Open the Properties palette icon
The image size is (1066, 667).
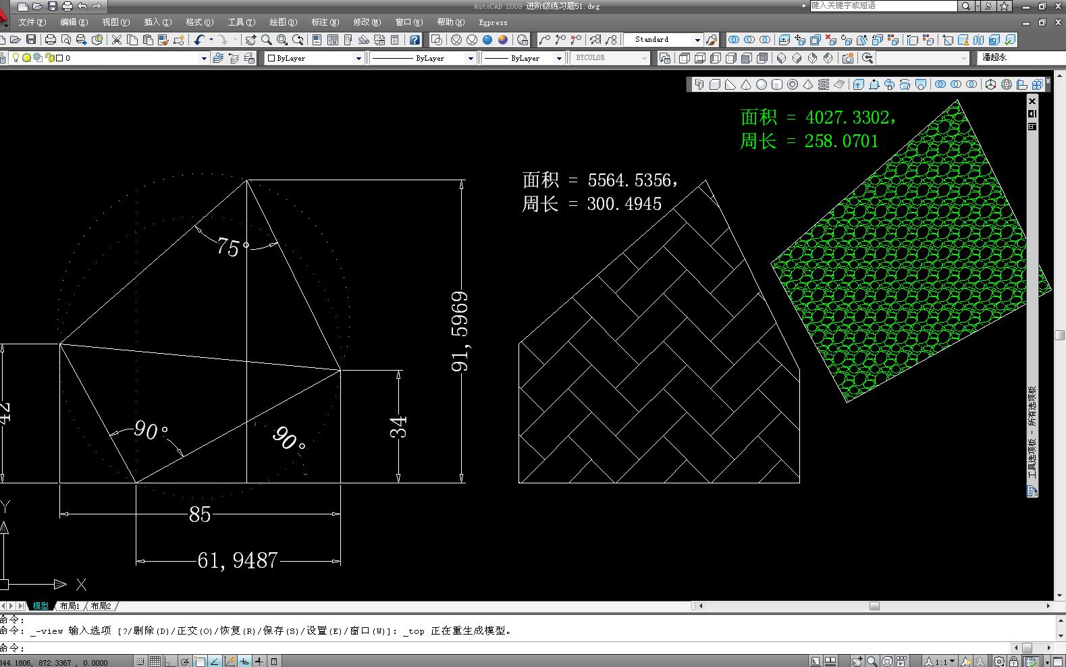pos(317,40)
